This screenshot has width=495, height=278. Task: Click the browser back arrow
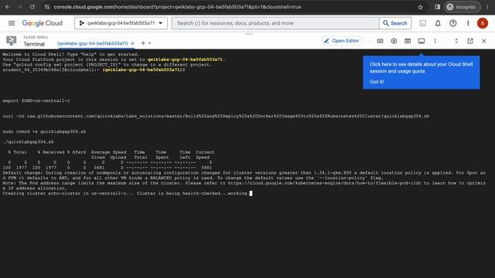click(8, 7)
